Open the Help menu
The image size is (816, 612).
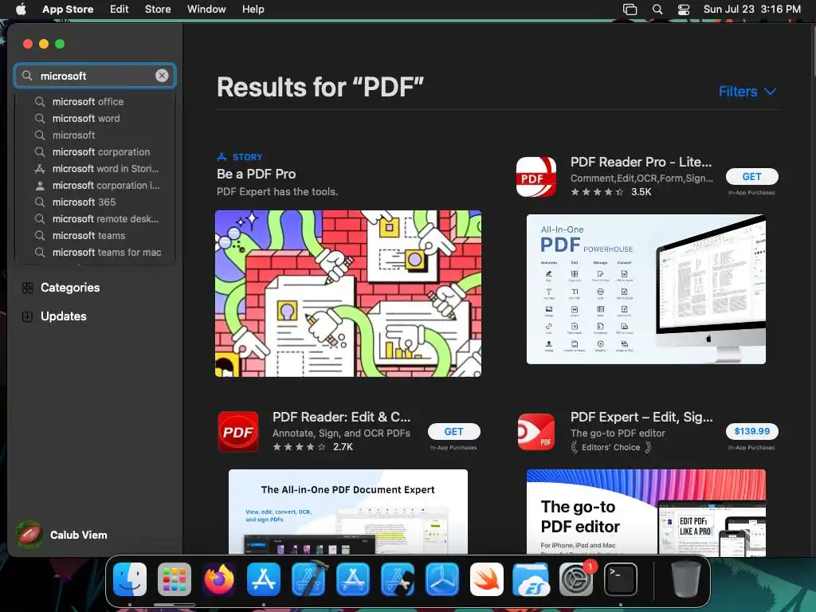pos(253,9)
